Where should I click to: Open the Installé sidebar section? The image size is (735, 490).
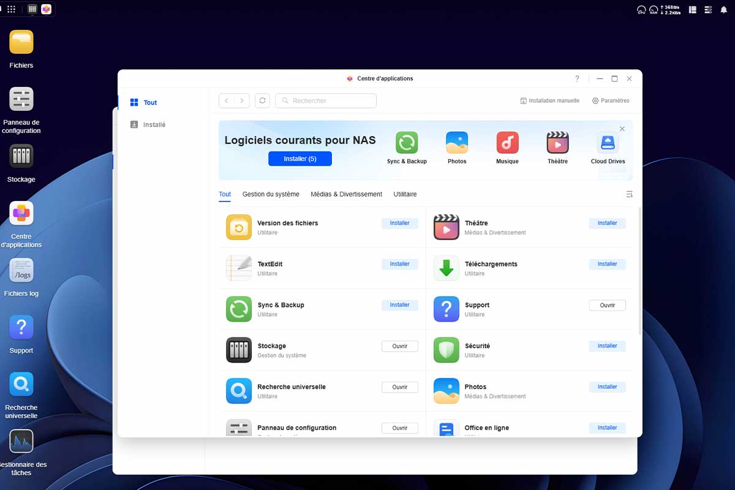(154, 125)
